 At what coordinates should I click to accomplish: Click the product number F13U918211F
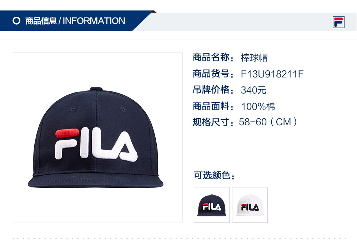coord(272,74)
